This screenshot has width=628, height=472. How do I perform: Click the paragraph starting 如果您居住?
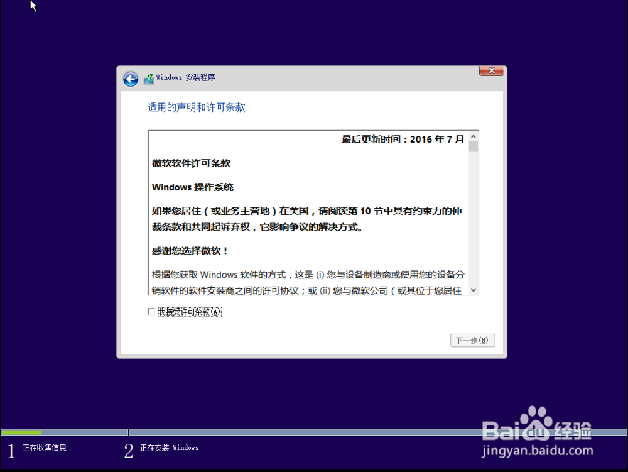pos(307,219)
